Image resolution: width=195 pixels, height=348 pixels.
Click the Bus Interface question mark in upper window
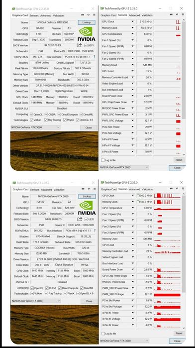pos(95,57)
